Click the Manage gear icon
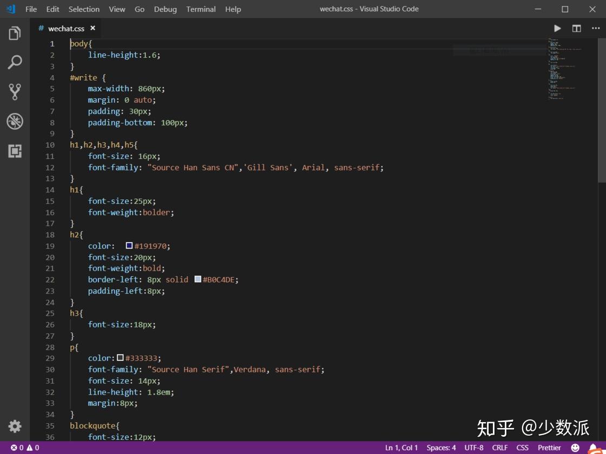Viewport: 606px width, 454px height. click(x=15, y=426)
